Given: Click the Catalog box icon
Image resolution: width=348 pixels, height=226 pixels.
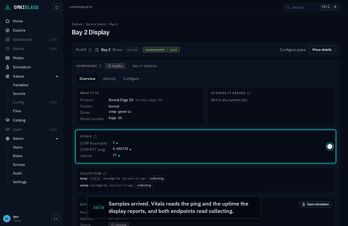Looking at the screenshot, I should click(8, 120).
